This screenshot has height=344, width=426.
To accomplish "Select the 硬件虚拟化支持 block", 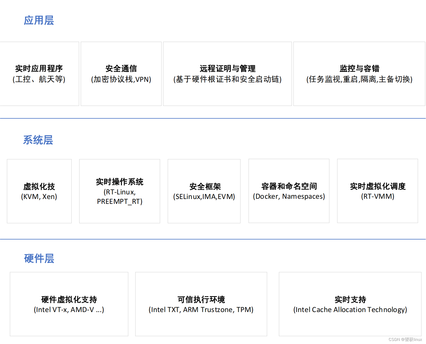I will (69, 304).
